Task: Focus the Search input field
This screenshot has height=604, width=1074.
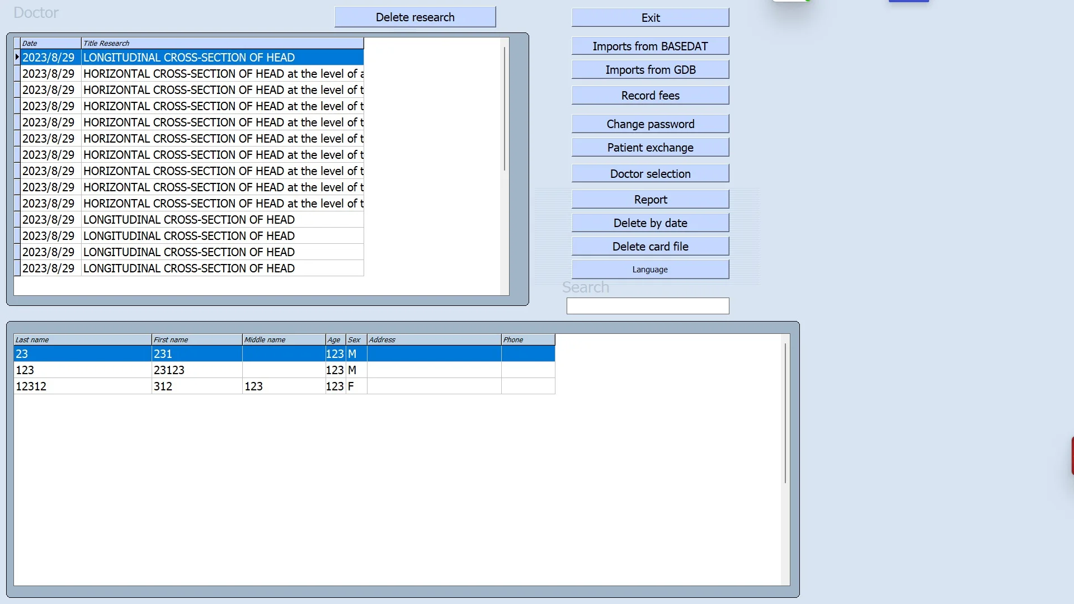Action: click(647, 306)
